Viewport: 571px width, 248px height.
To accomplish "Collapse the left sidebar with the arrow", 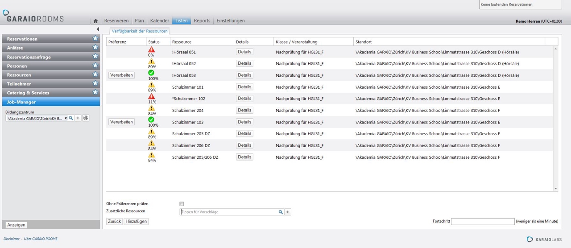I will pyautogui.click(x=98, y=29).
